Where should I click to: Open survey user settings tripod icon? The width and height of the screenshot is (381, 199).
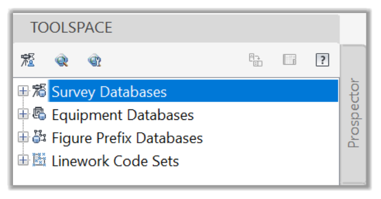tap(28, 60)
